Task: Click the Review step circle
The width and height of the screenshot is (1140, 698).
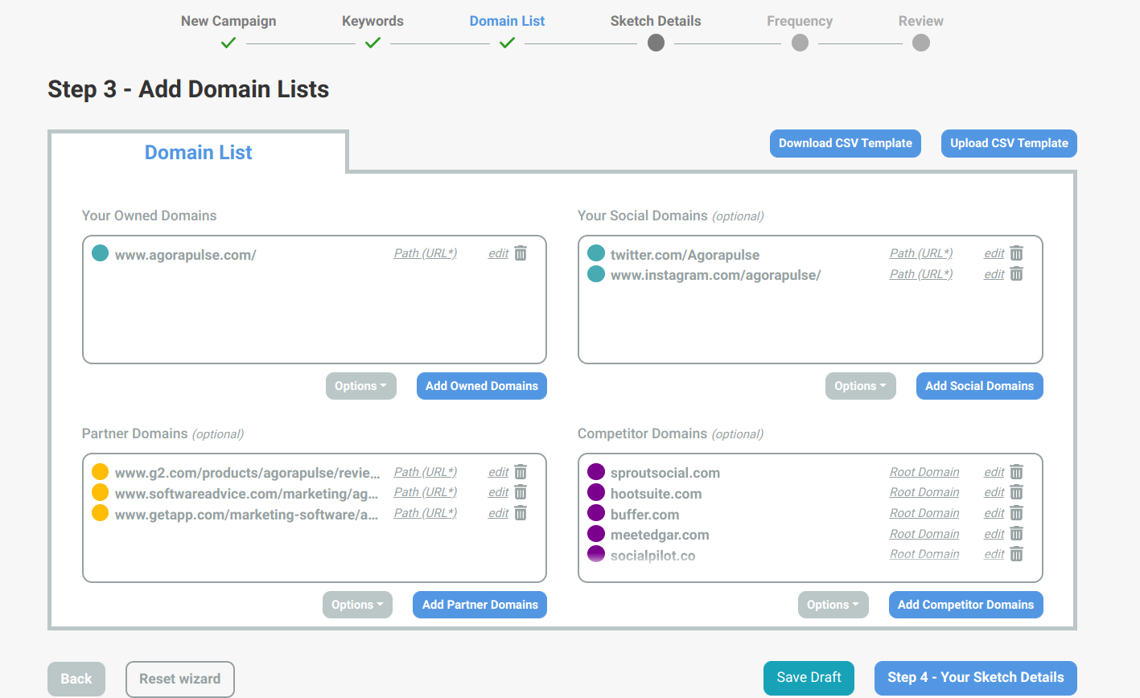Action: pyautogui.click(x=921, y=43)
